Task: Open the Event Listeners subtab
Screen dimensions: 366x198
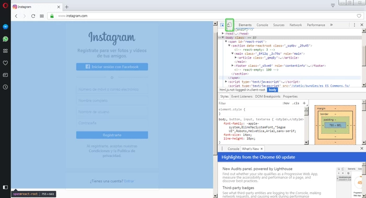Action: (x=242, y=96)
